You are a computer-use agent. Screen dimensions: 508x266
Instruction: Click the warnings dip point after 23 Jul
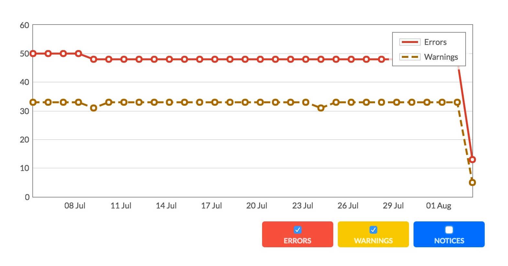(x=321, y=108)
